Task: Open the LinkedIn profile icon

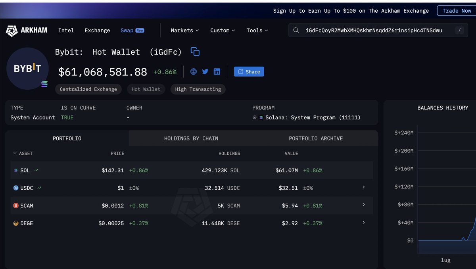Action: tap(217, 71)
